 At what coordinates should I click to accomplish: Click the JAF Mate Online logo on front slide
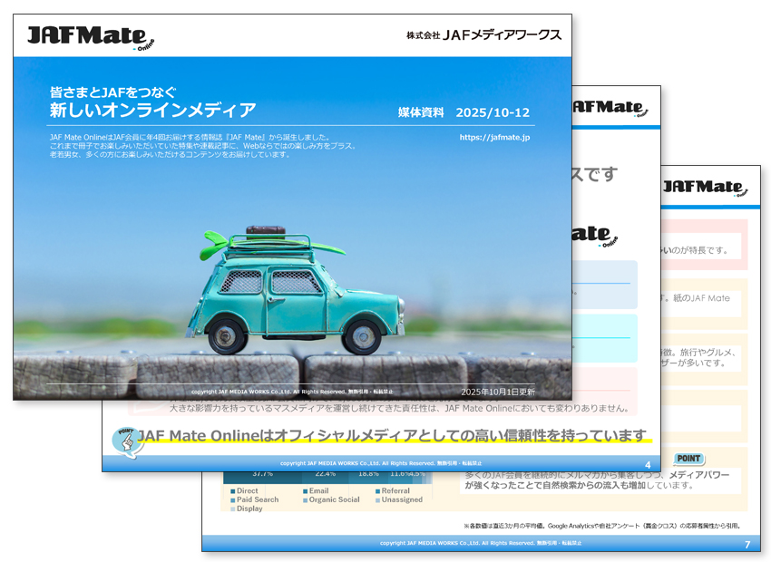[x=91, y=36]
